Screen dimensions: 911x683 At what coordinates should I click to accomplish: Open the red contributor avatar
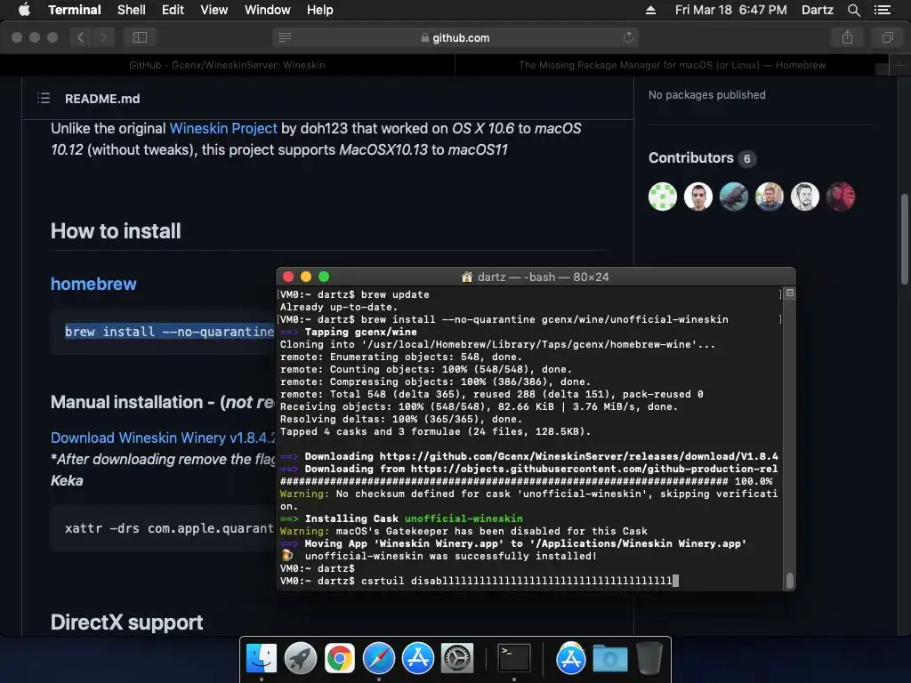(x=841, y=197)
